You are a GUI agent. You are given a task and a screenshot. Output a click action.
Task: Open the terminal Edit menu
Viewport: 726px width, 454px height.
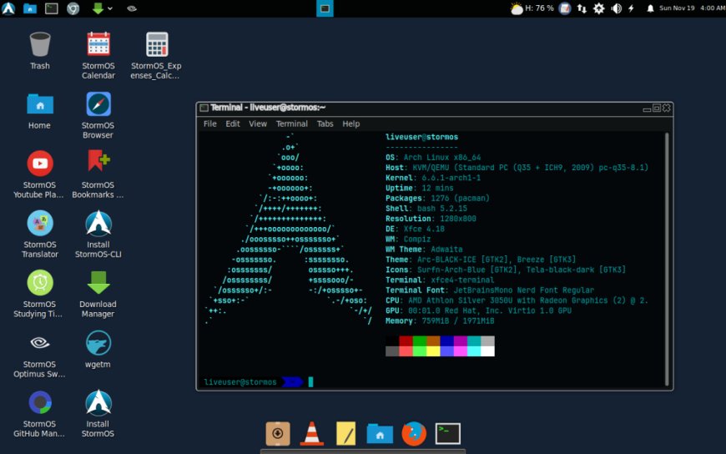coord(233,124)
